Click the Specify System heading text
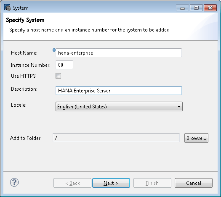The width and height of the screenshot is (221, 197). tap(25, 20)
